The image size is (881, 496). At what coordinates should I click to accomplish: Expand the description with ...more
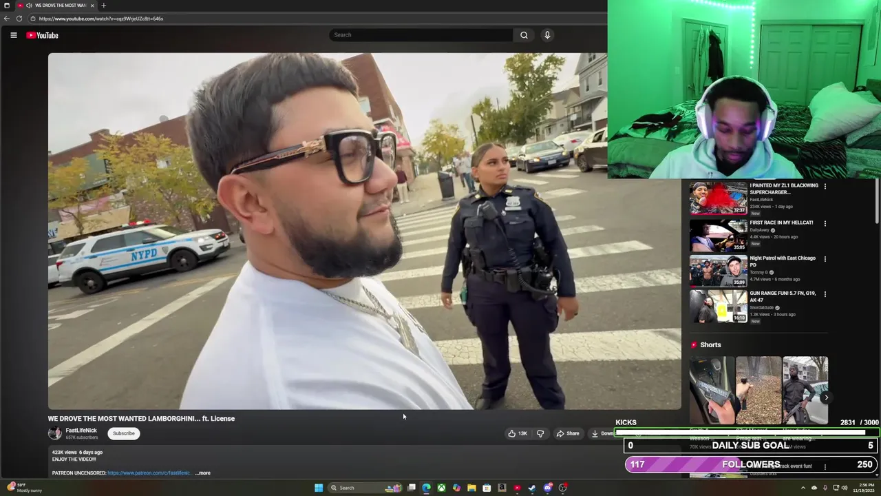203,473
